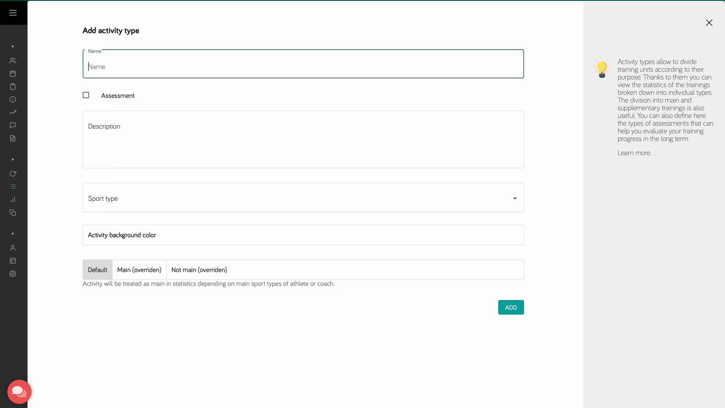This screenshot has height=408, width=725.
Task: Open the calendar icon in the sidebar
Action: point(13,73)
